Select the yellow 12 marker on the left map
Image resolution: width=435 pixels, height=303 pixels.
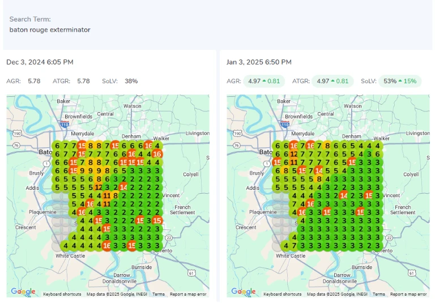tap(99, 186)
